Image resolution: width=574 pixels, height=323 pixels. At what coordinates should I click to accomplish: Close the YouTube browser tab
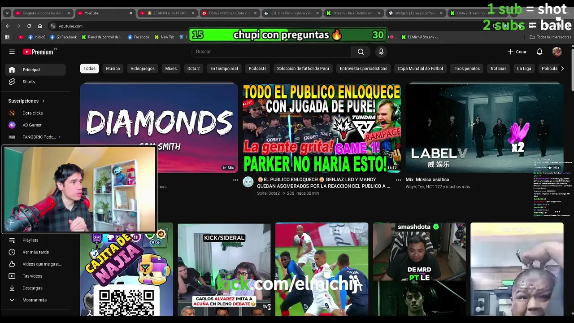pos(131,13)
